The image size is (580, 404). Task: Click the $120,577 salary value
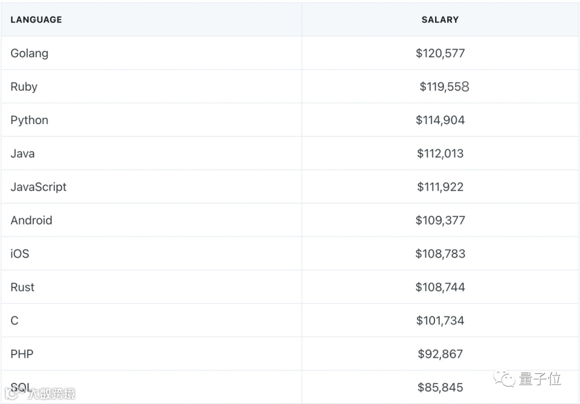tap(440, 53)
